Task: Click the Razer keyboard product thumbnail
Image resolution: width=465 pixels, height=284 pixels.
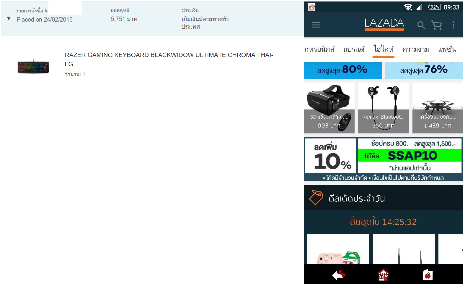Action: click(x=33, y=67)
